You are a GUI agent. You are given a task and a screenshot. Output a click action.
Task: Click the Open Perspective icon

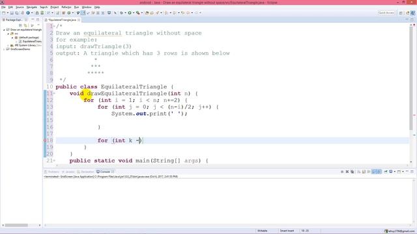(401, 13)
